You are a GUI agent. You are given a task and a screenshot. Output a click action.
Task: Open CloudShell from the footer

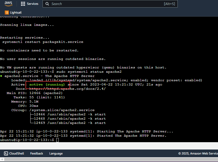14,153
